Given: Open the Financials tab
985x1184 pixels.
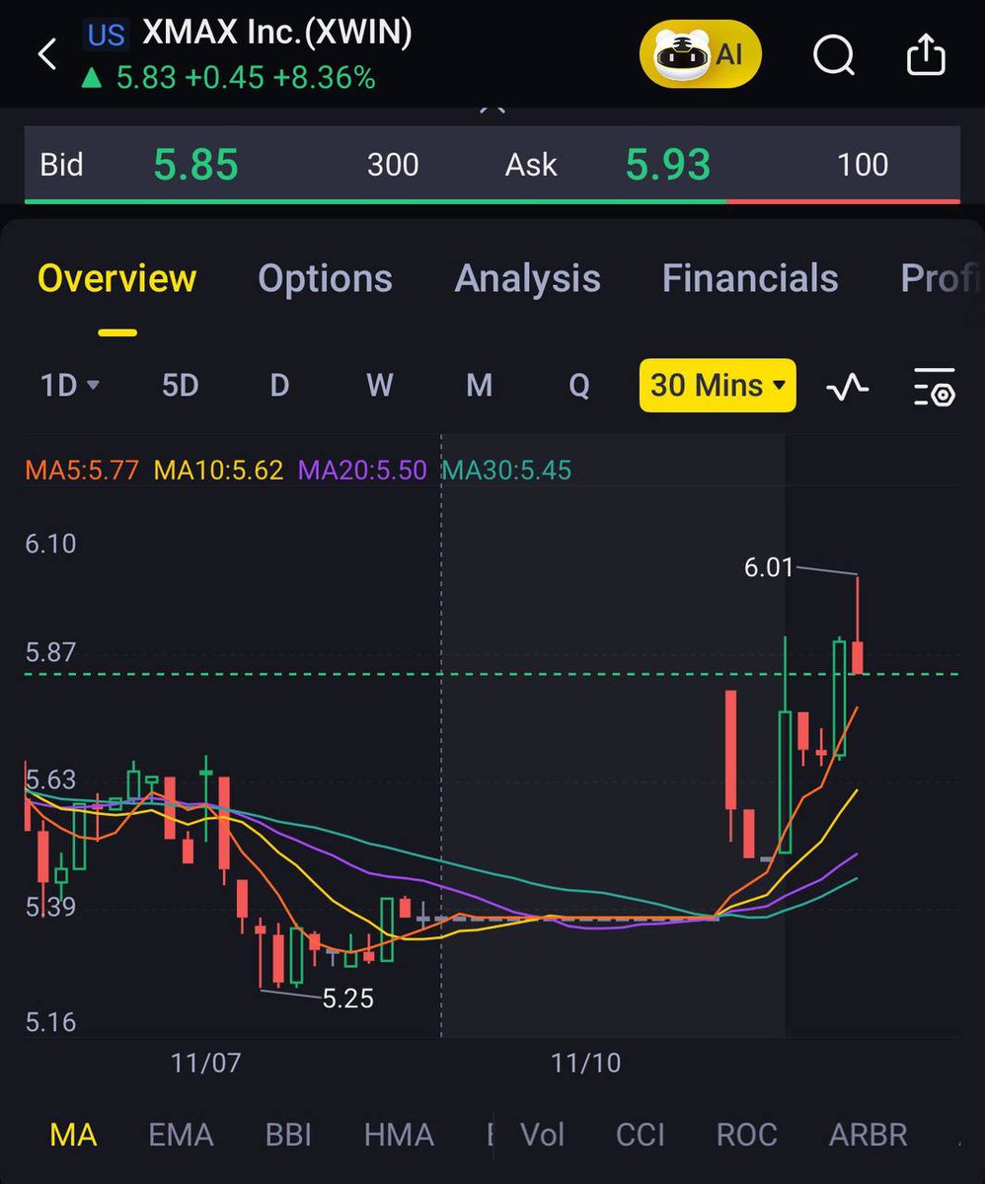Looking at the screenshot, I should [749, 279].
